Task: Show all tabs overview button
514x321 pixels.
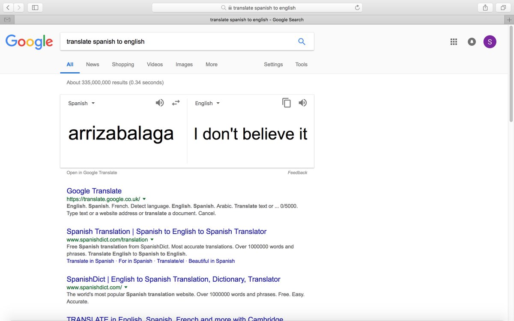Action: [x=503, y=8]
